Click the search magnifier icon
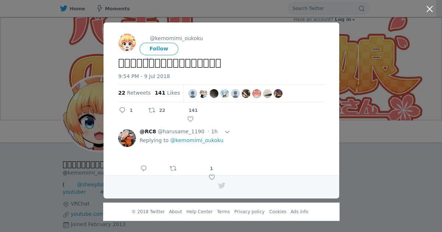Viewport: 442px width, 232px height. pos(362,8)
